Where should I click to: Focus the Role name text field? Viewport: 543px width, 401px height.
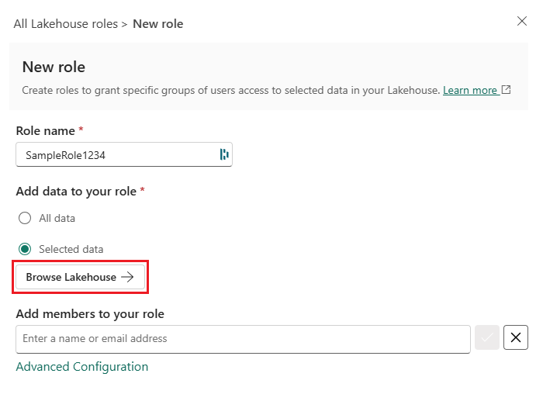coord(116,154)
